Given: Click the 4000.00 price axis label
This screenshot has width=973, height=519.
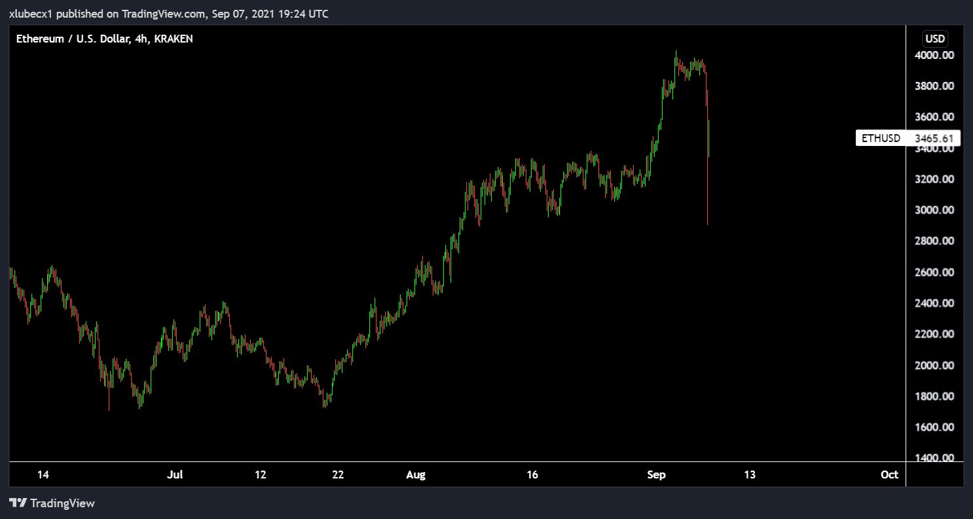Looking at the screenshot, I should click(934, 56).
